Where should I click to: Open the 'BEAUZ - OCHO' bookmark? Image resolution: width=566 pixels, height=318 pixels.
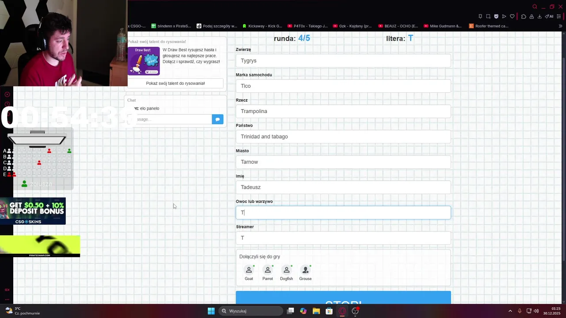coord(398,26)
